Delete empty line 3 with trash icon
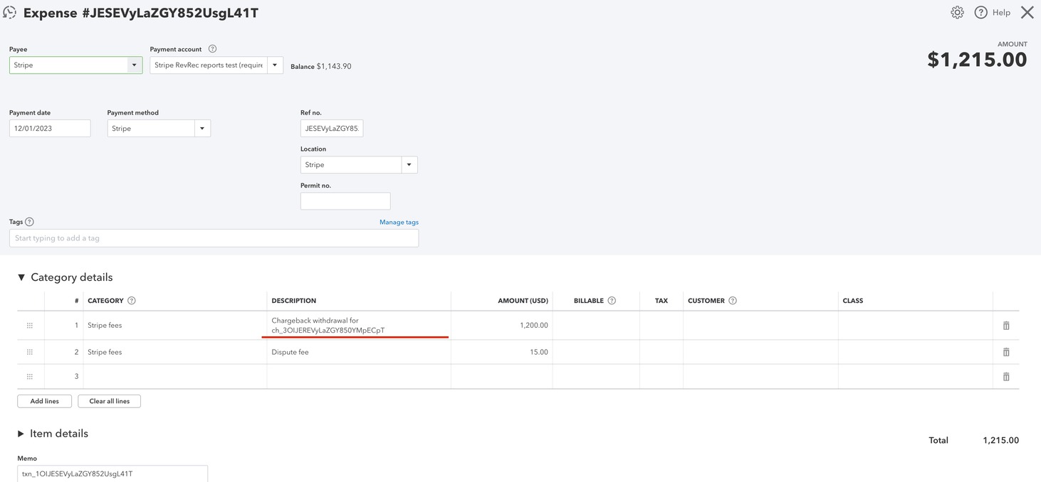Image resolution: width=1041 pixels, height=482 pixels. point(1006,377)
